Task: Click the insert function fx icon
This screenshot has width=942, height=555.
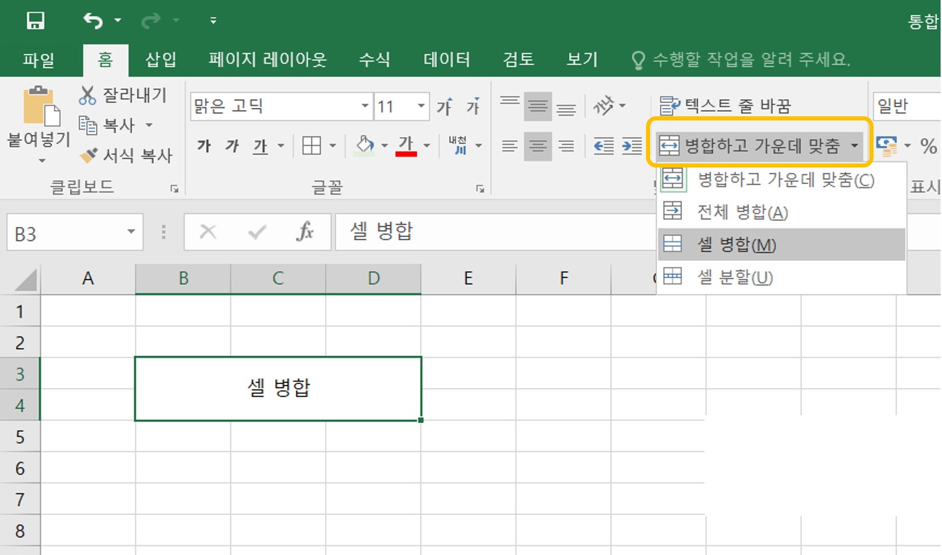Action: (x=305, y=233)
